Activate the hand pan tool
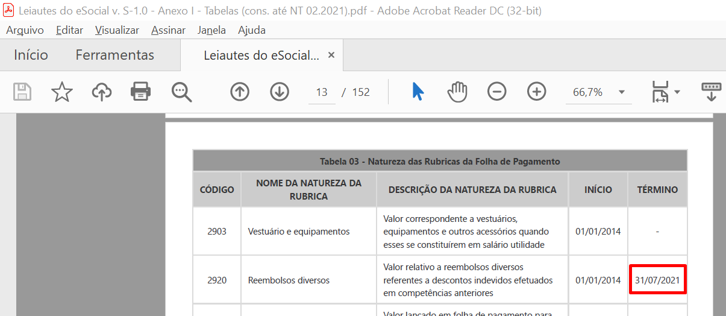 pyautogui.click(x=457, y=92)
